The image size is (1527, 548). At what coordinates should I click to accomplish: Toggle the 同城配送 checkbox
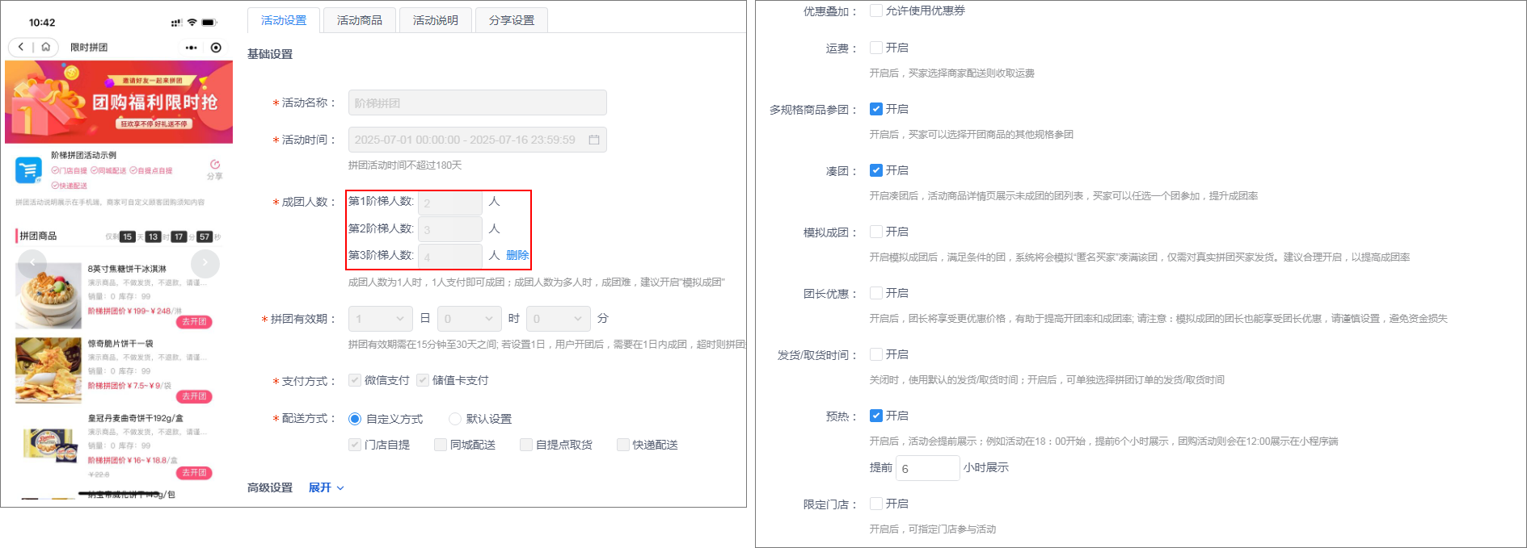(x=441, y=445)
